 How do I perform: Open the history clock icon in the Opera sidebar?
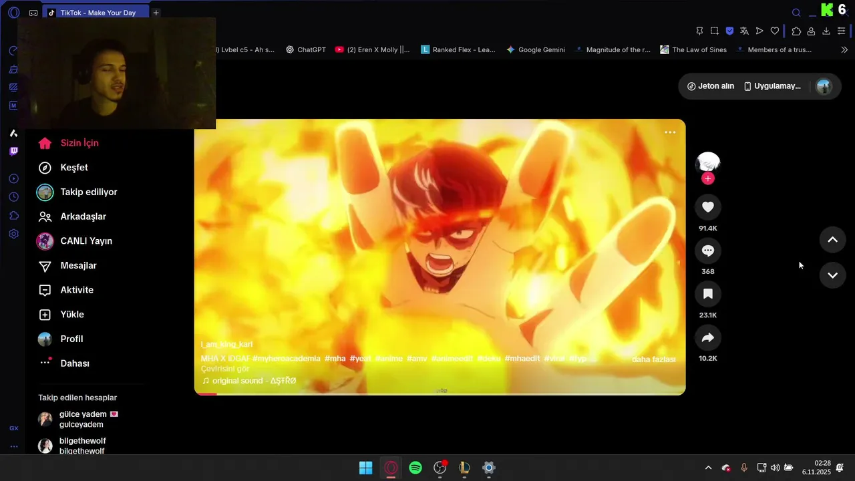click(13, 197)
